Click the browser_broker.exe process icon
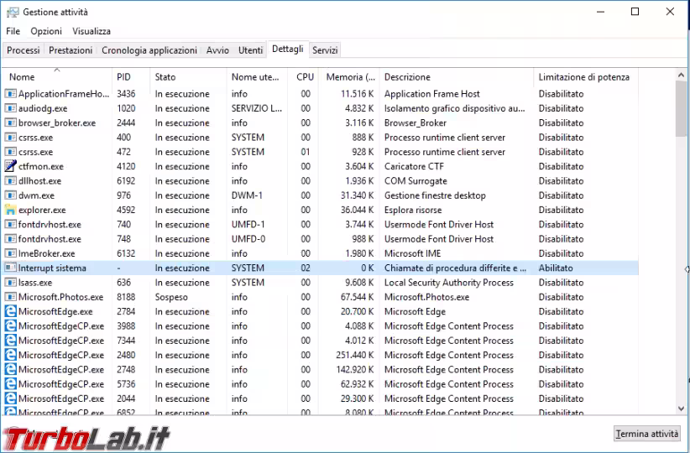The width and height of the screenshot is (690, 453). coord(11,122)
